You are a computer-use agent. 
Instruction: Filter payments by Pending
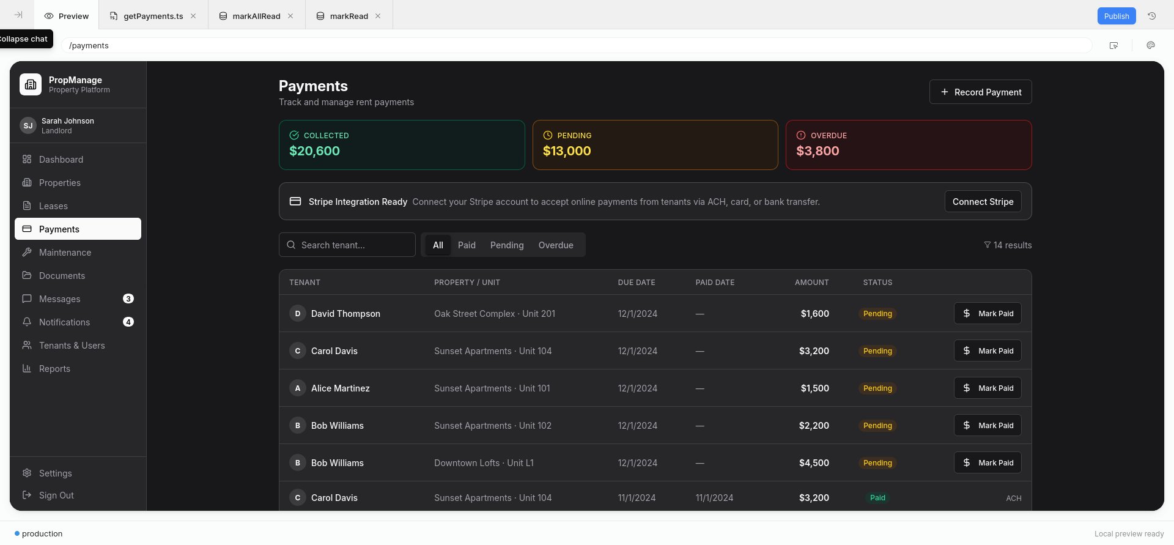click(x=507, y=245)
